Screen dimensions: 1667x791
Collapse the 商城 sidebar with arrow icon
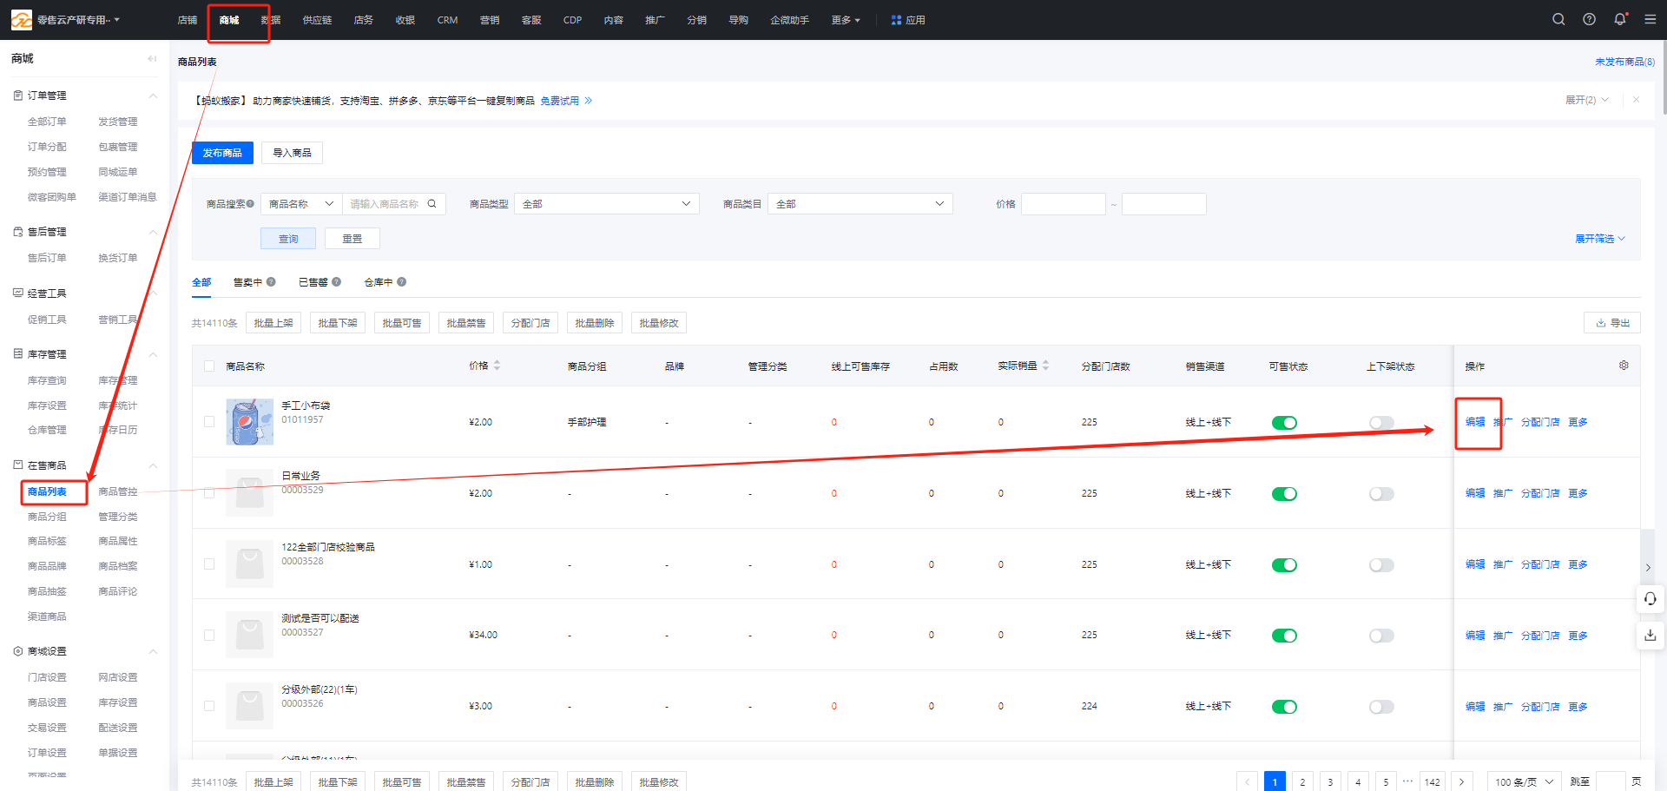[153, 58]
